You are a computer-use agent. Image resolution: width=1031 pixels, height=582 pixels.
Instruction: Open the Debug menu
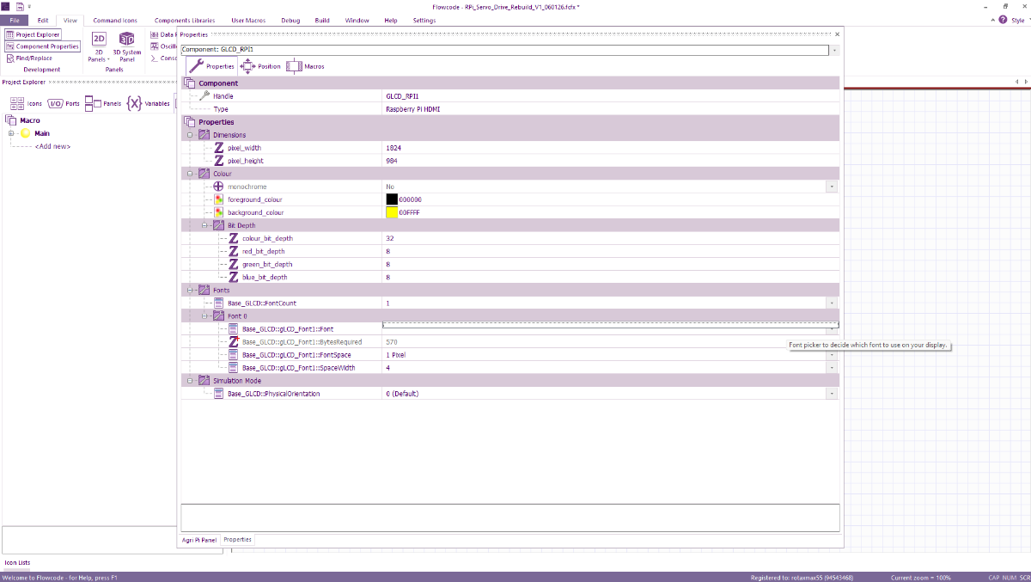pos(290,20)
